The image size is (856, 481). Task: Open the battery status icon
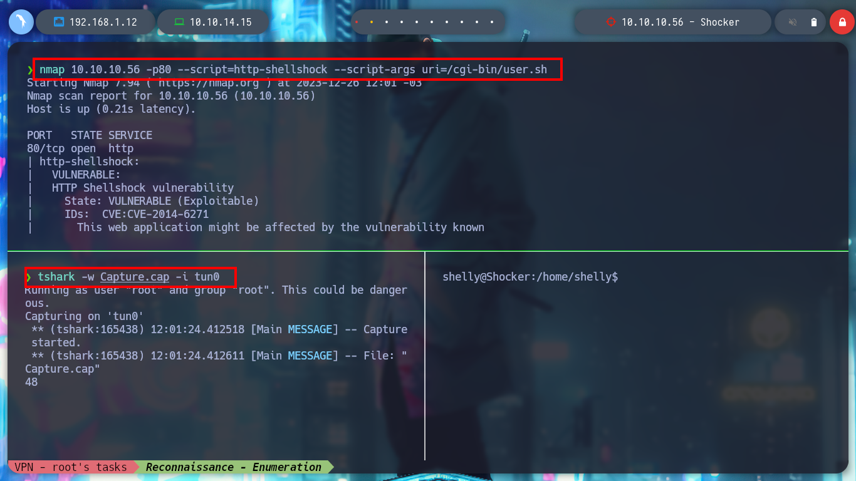click(814, 22)
